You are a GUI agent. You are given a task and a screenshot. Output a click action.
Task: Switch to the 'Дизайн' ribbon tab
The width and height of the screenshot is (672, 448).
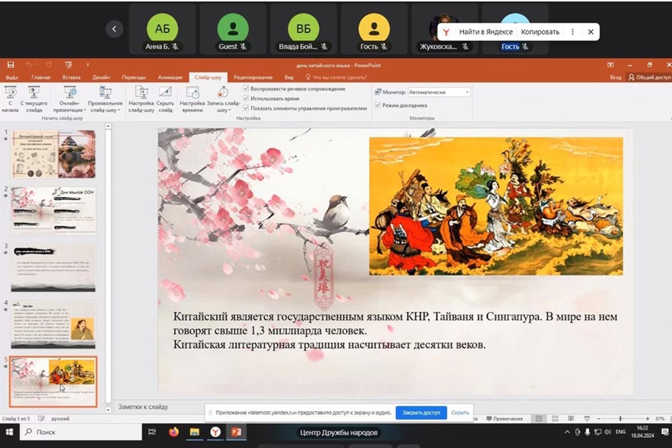click(101, 77)
